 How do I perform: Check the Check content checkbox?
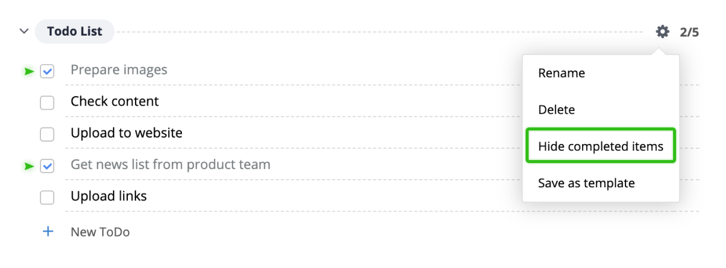[47, 103]
